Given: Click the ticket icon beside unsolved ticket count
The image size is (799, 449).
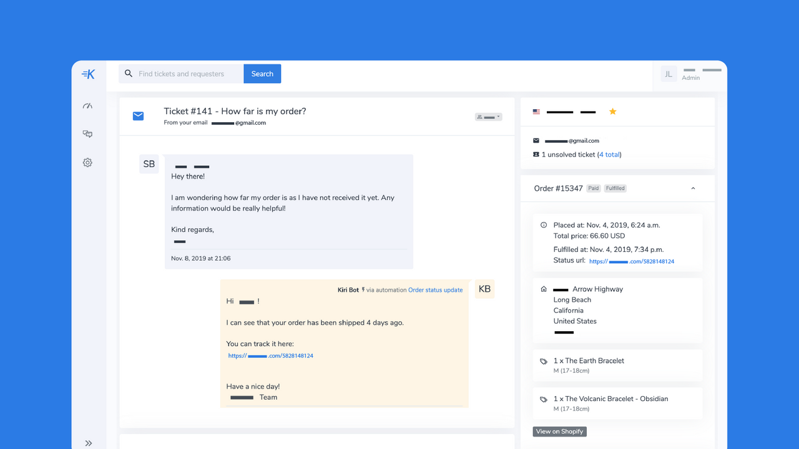Looking at the screenshot, I should coord(536,154).
